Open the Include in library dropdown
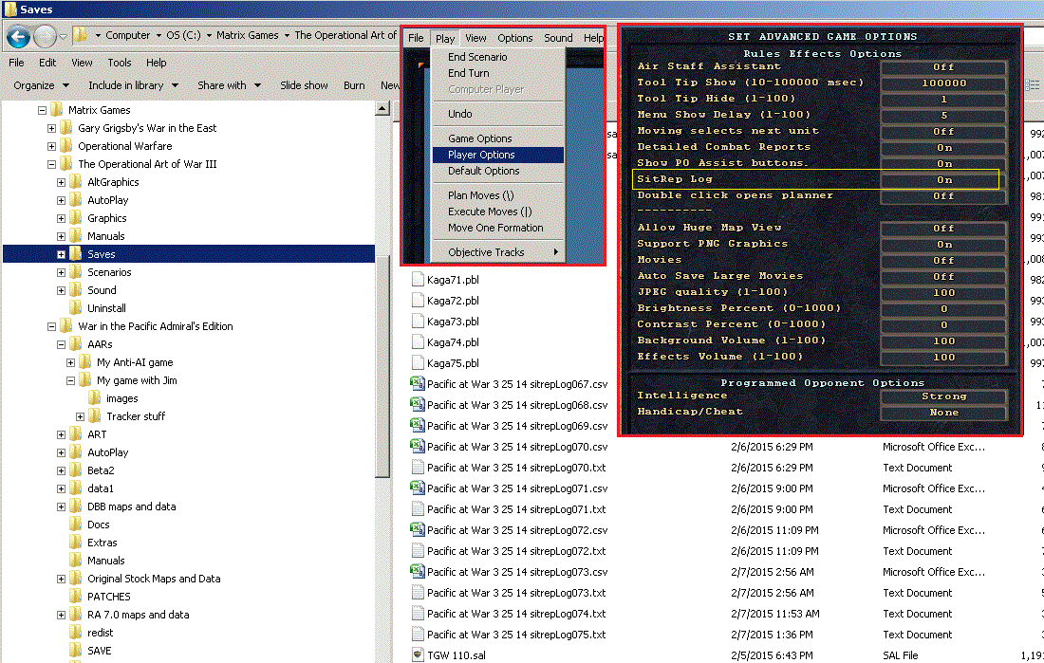The width and height of the screenshot is (1044, 663). [x=133, y=85]
